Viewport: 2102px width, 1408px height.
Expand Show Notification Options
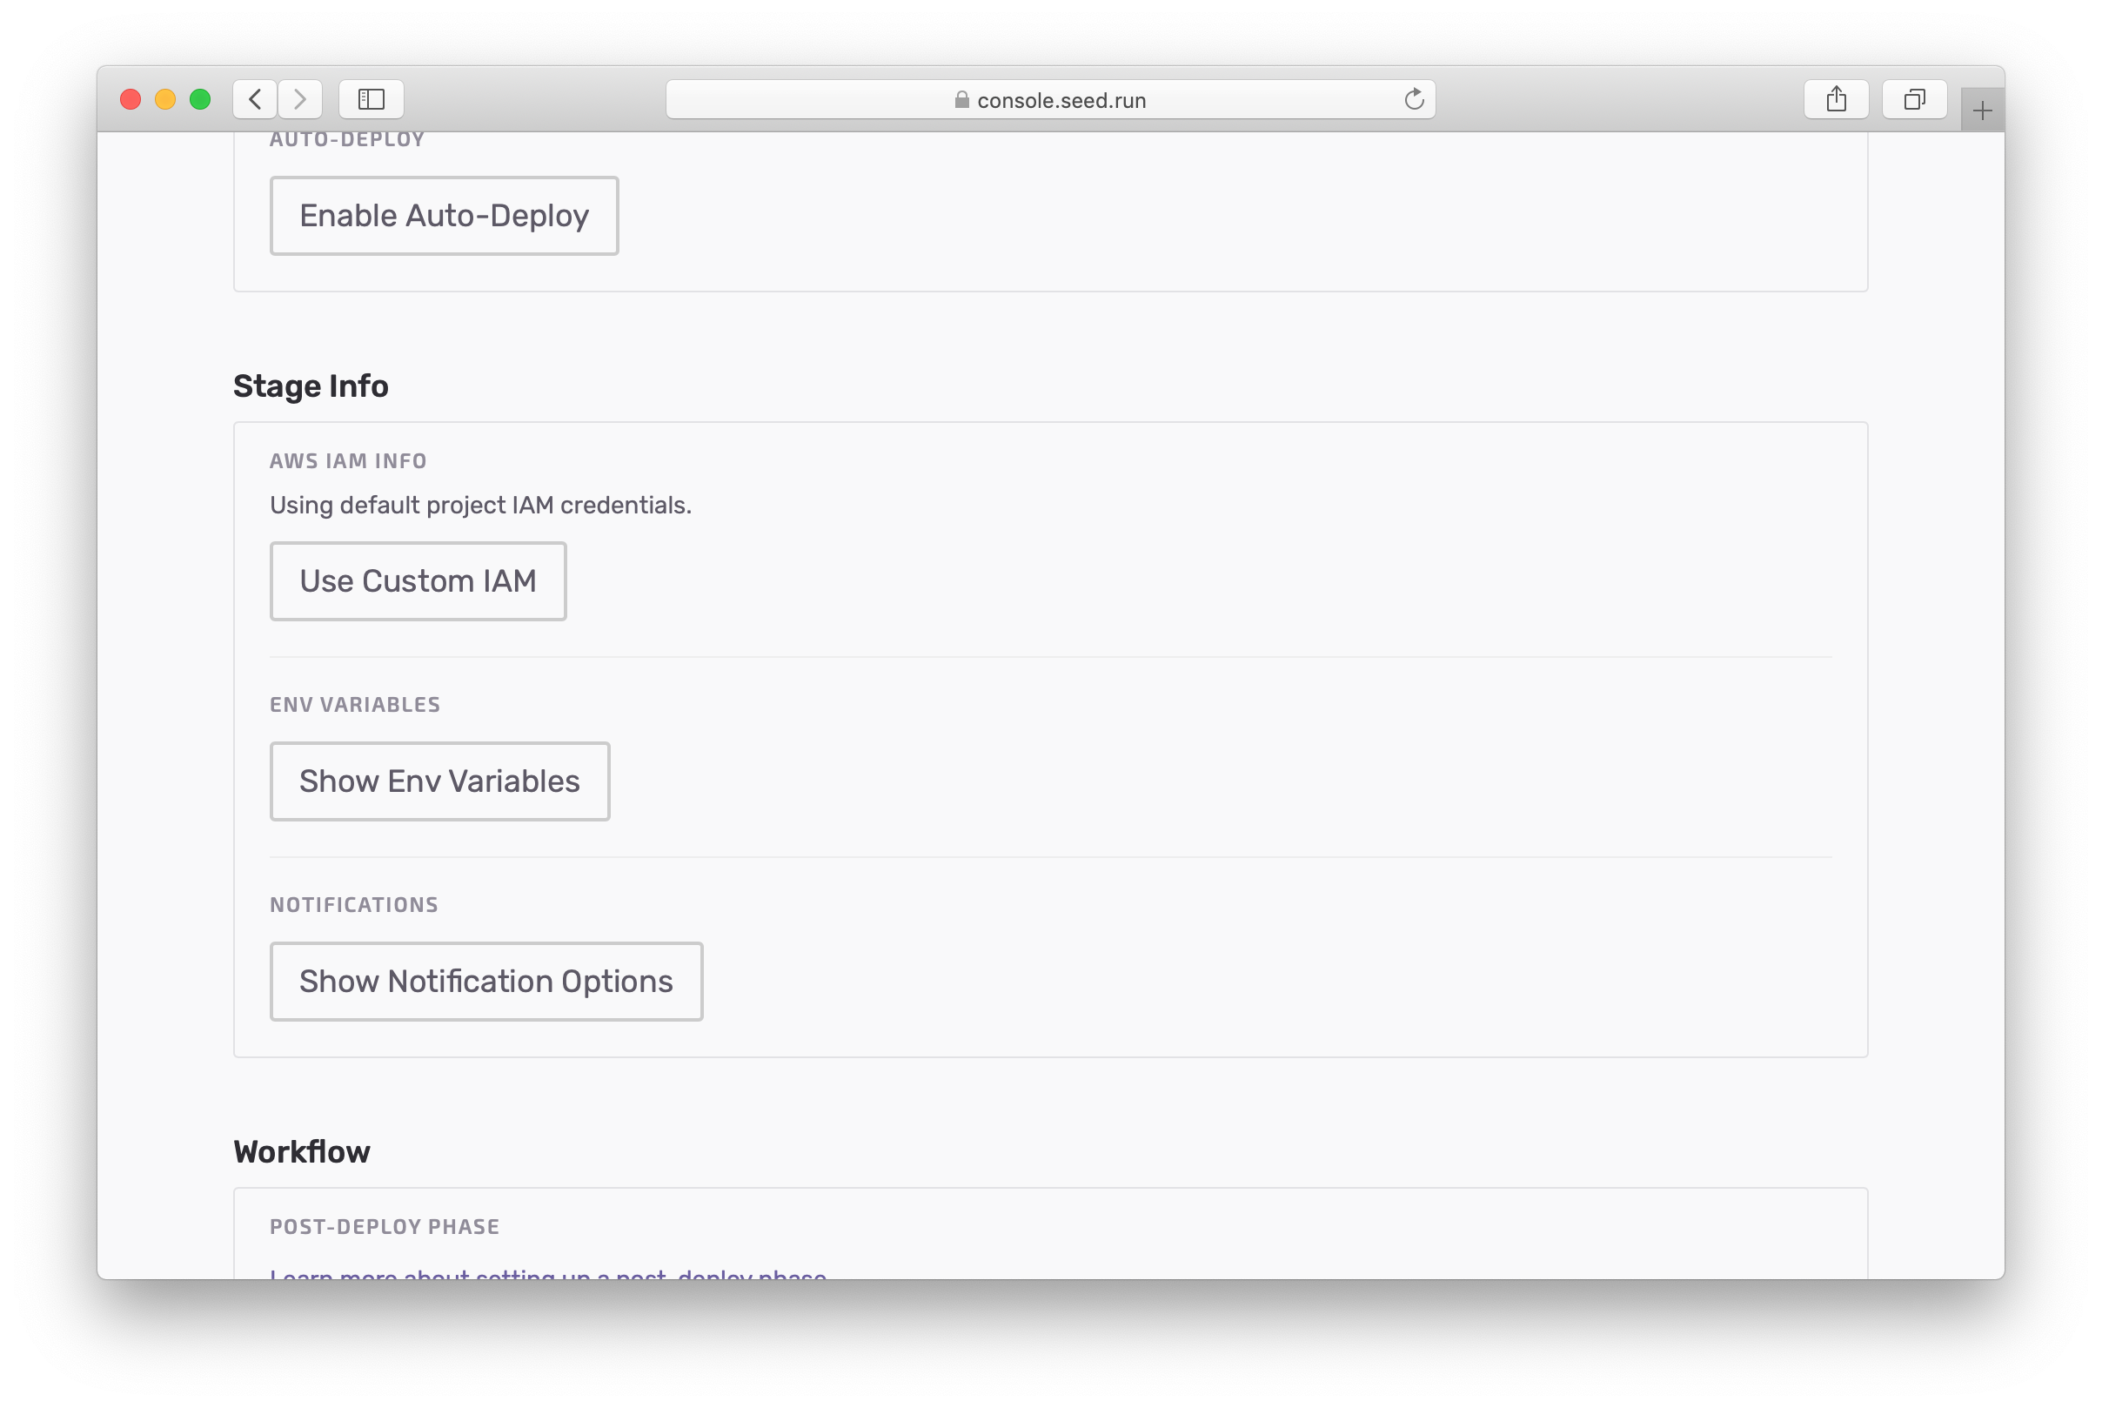pyautogui.click(x=486, y=982)
